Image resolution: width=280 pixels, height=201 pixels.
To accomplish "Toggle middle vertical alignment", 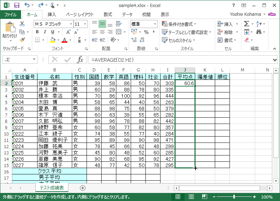I will (102, 24).
